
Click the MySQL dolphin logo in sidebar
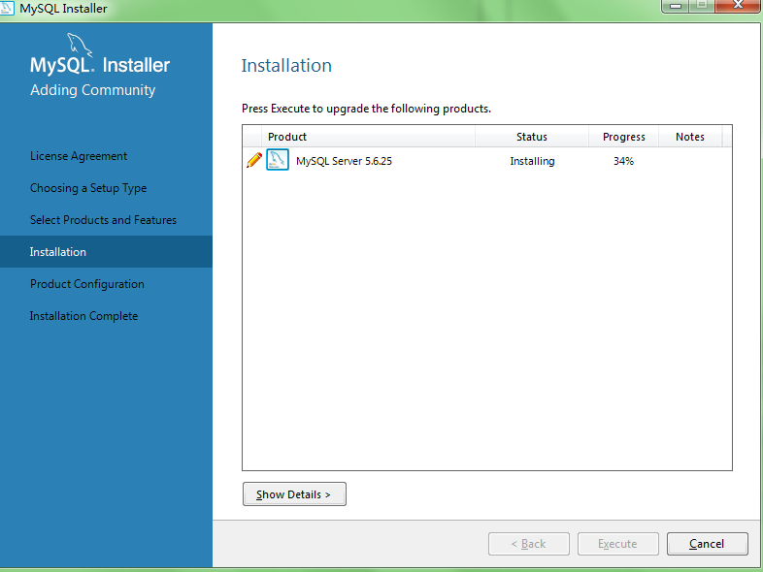[80, 45]
